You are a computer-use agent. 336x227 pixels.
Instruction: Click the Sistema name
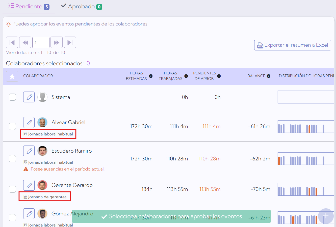61,97
